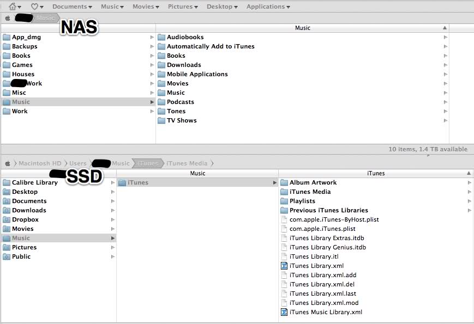Select Macintosh HD in the path bar
The image size is (474, 324).
[x=40, y=163]
